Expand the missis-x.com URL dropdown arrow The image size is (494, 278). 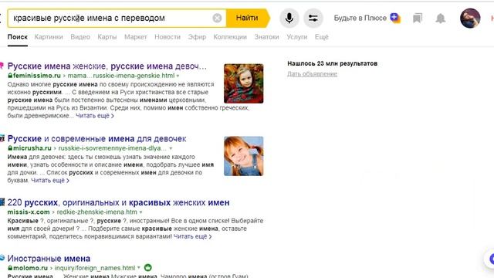click(140, 212)
